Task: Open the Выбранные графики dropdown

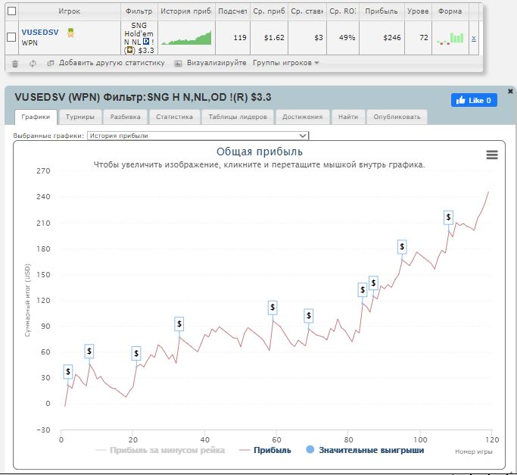Action: [198, 136]
